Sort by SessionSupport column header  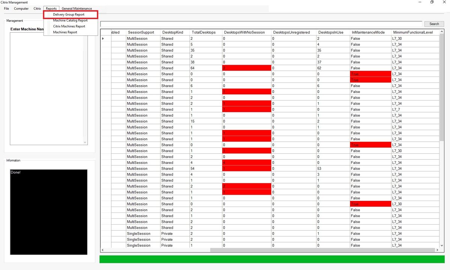[x=143, y=32]
